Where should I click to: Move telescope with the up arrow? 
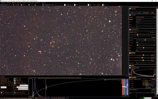[147, 81]
